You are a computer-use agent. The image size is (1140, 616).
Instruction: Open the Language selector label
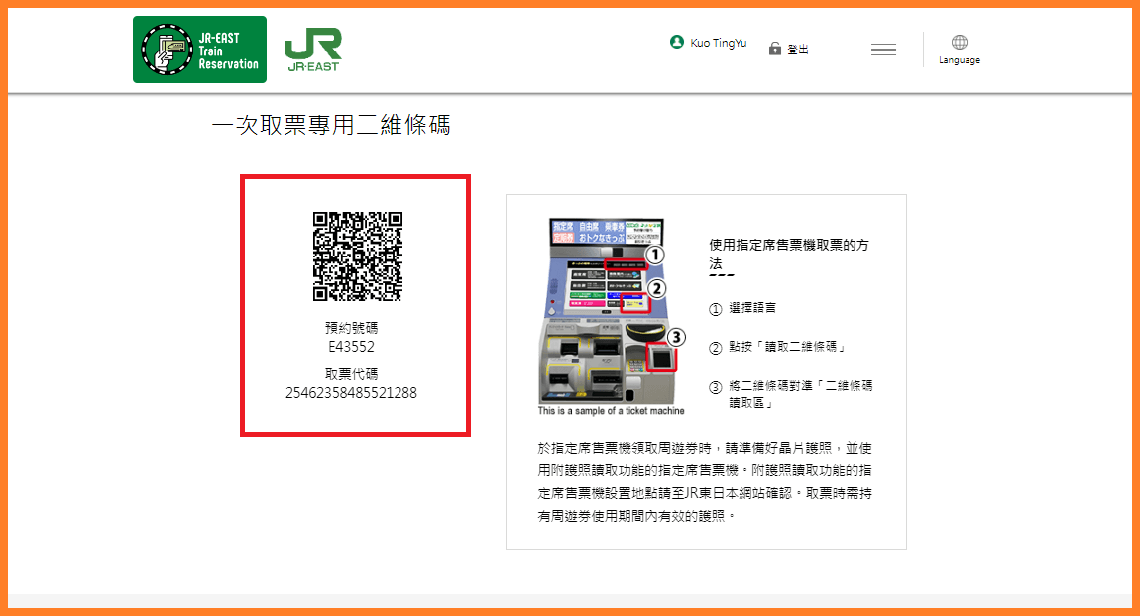[x=959, y=60]
